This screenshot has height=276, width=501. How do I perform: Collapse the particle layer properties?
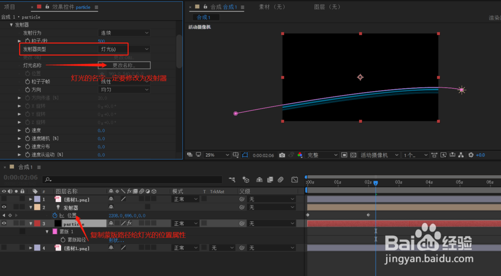coord(31,223)
